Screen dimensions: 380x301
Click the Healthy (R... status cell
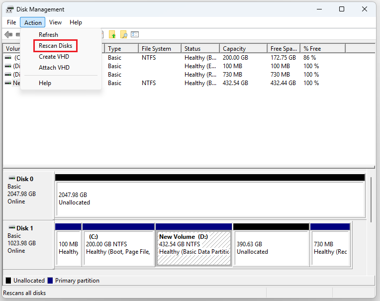point(200,75)
